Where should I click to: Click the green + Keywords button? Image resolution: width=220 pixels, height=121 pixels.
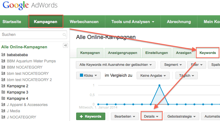[91, 116]
